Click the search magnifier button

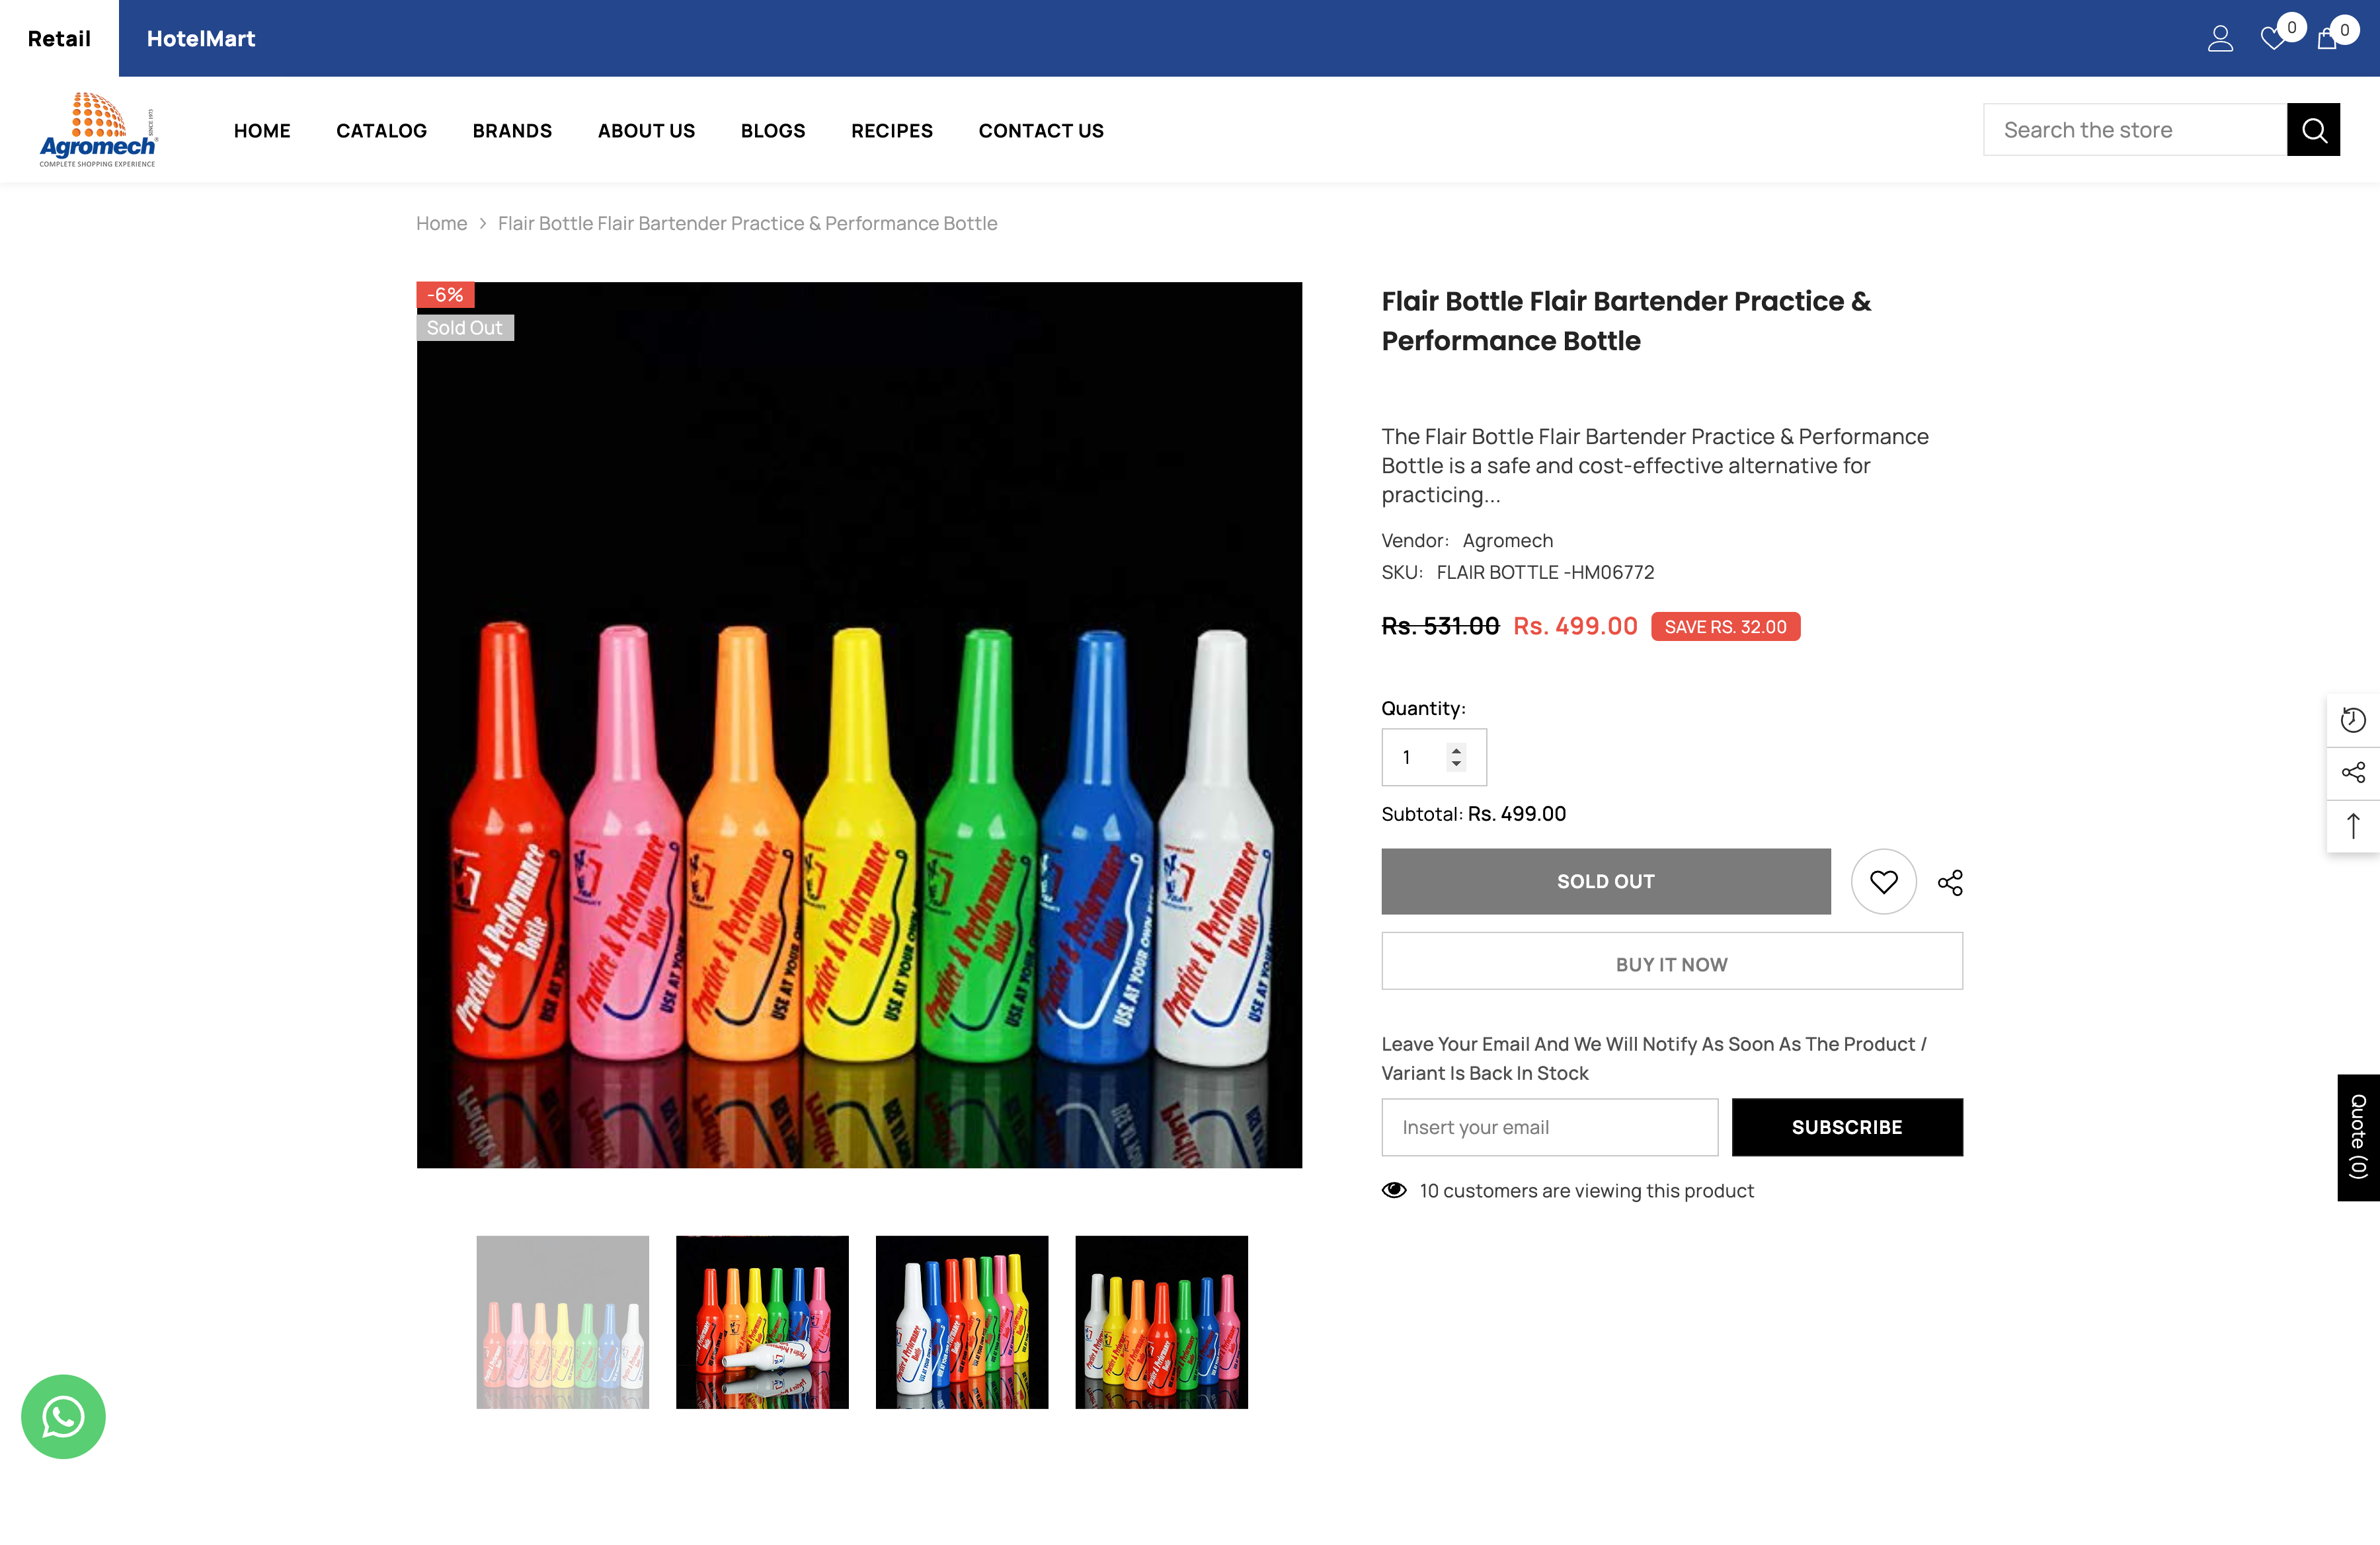(2313, 130)
